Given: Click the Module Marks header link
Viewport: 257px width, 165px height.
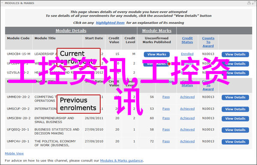Looking at the screenshot, I should [157, 31].
